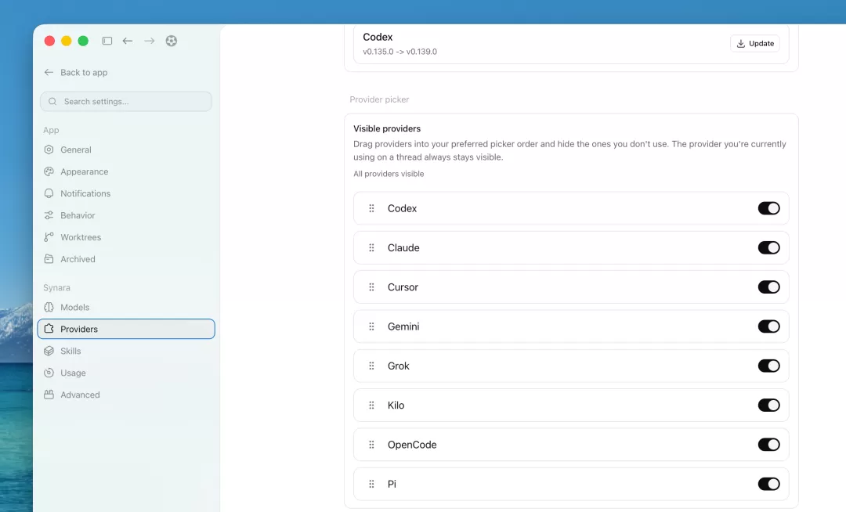Click the Appearance palette icon

pyautogui.click(x=49, y=171)
